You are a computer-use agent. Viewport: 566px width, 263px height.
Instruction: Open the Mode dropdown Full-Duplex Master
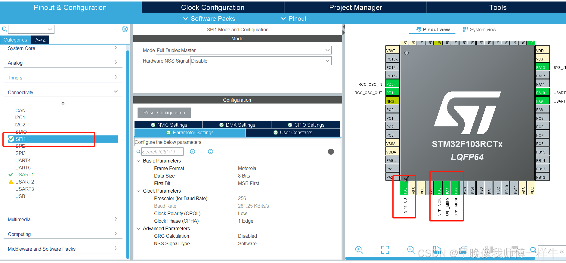pyautogui.click(x=244, y=50)
